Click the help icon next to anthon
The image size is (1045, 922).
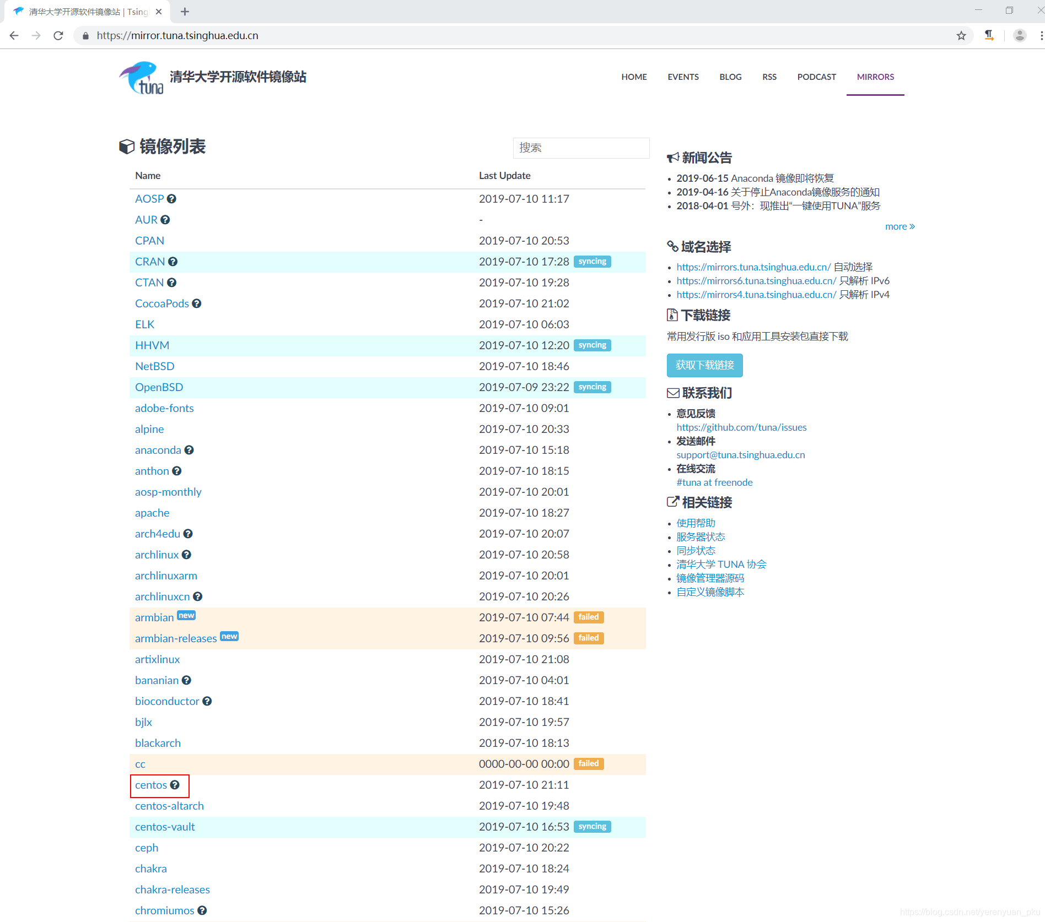click(x=177, y=471)
